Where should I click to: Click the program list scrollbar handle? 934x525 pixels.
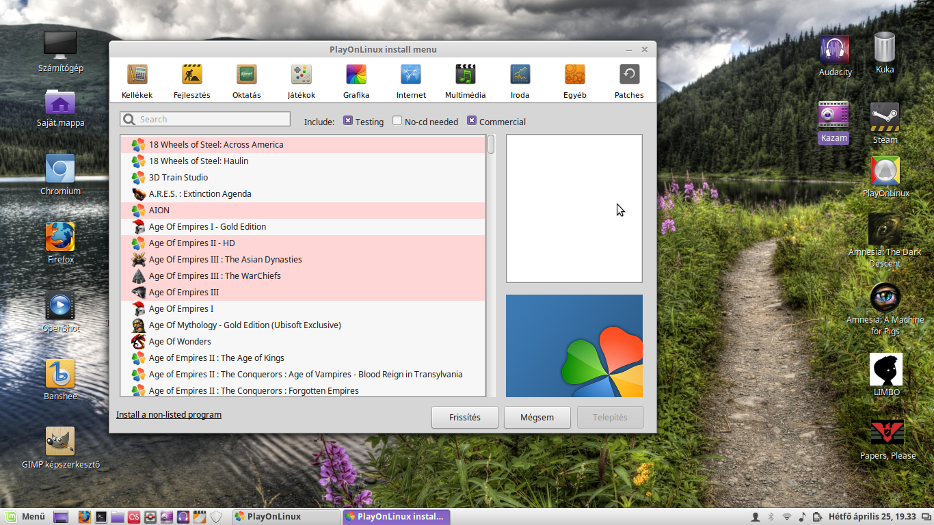[491, 144]
